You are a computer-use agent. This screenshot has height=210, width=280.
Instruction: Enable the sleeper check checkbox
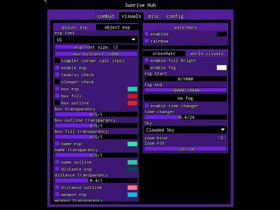tap(57, 82)
